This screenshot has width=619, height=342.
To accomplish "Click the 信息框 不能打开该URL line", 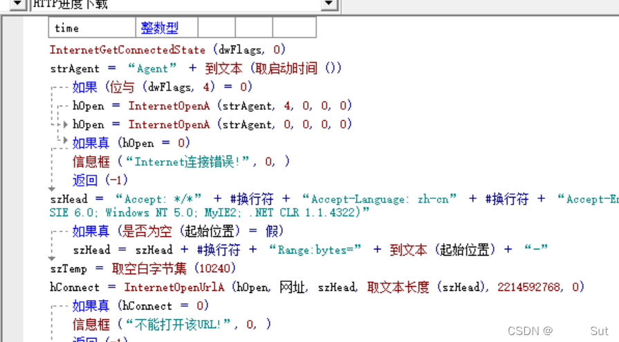I will point(172,324).
